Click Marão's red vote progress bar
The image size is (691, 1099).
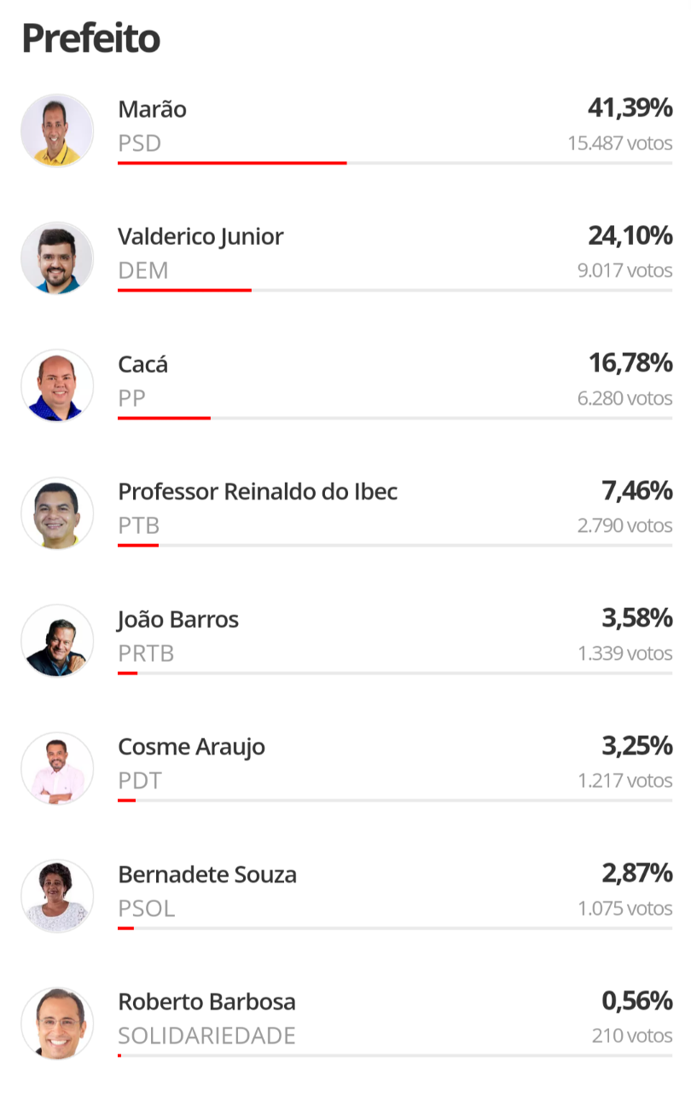[x=232, y=163]
